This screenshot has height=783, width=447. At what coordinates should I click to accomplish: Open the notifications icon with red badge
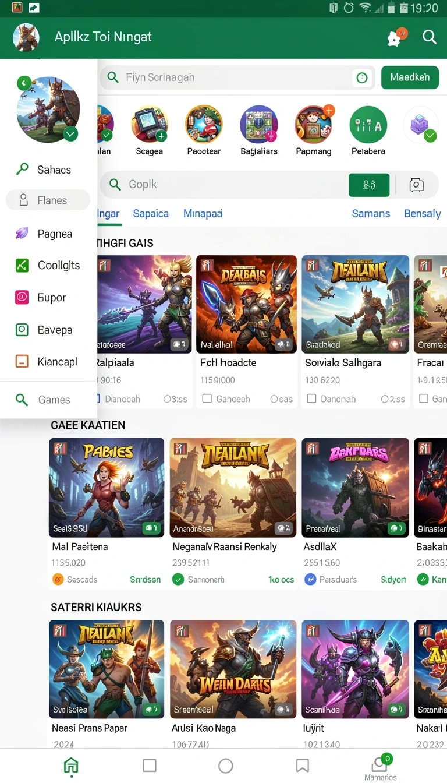tap(397, 37)
